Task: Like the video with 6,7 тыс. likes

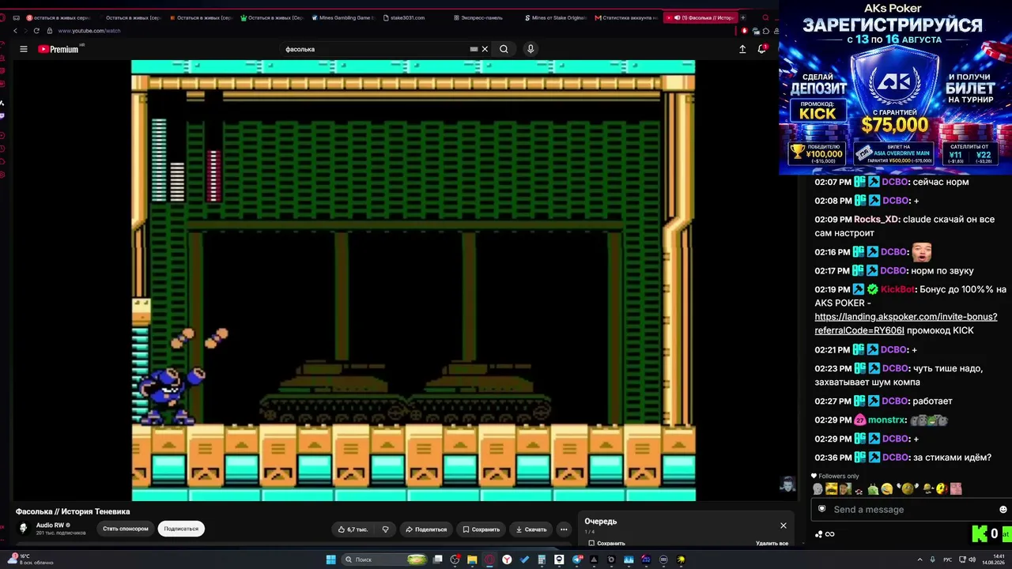Action: point(353,529)
